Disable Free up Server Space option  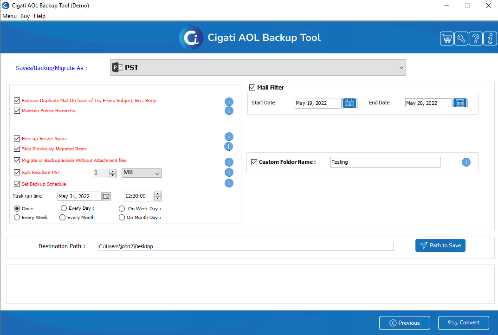(17, 138)
